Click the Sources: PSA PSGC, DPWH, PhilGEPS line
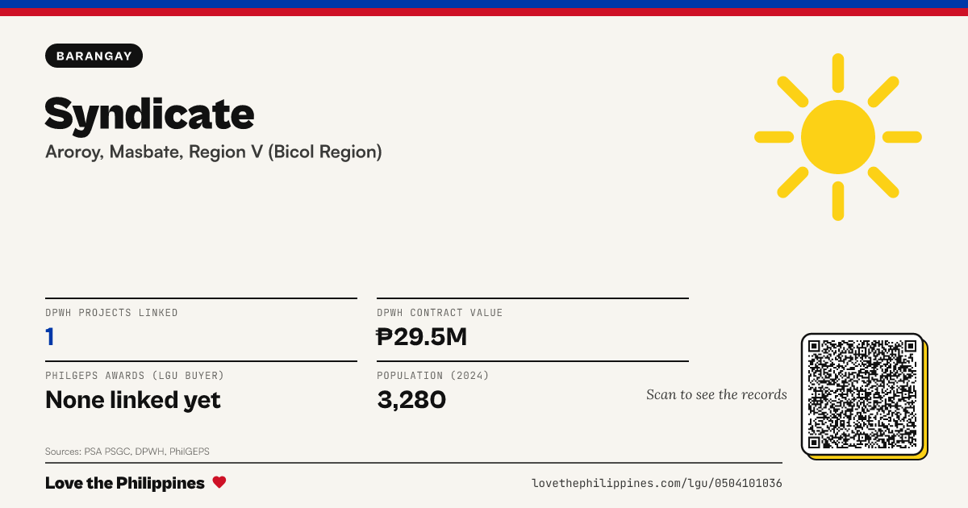Screen dimensions: 968x508 [127, 452]
